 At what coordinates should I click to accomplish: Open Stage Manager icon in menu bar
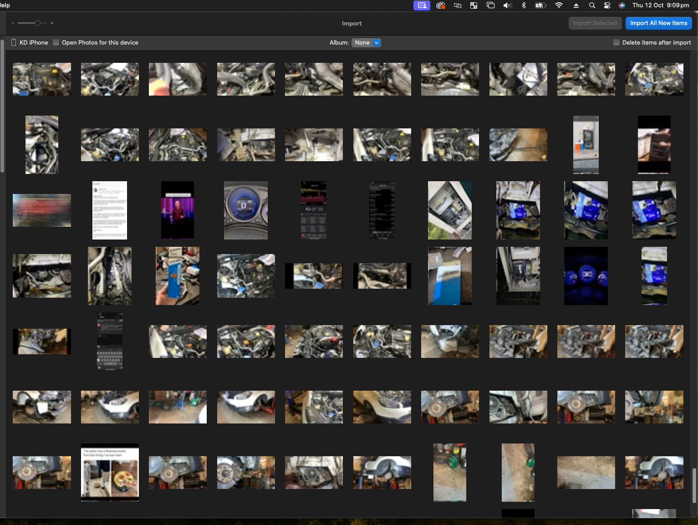[490, 5]
